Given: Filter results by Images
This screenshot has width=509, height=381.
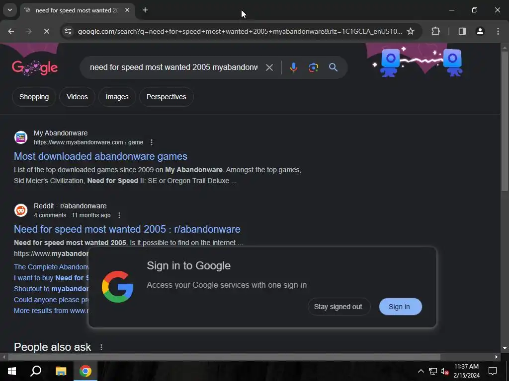Looking at the screenshot, I should click(117, 97).
